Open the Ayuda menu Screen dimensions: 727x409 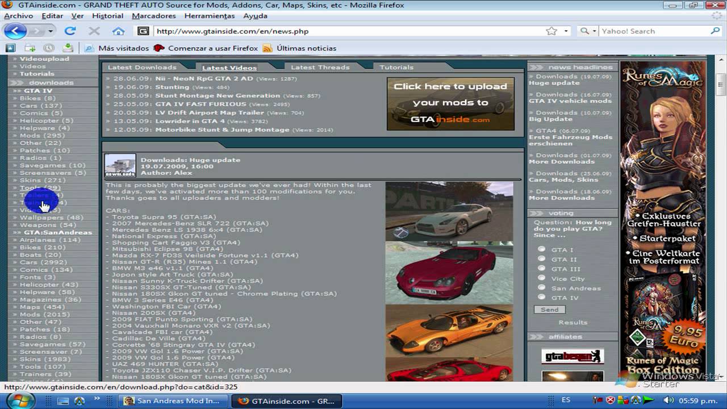pyautogui.click(x=255, y=16)
